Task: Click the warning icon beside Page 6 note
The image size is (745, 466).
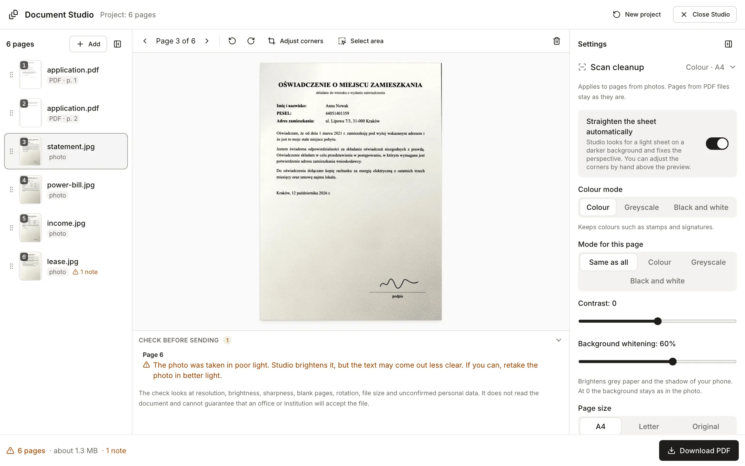Action: pyautogui.click(x=146, y=365)
